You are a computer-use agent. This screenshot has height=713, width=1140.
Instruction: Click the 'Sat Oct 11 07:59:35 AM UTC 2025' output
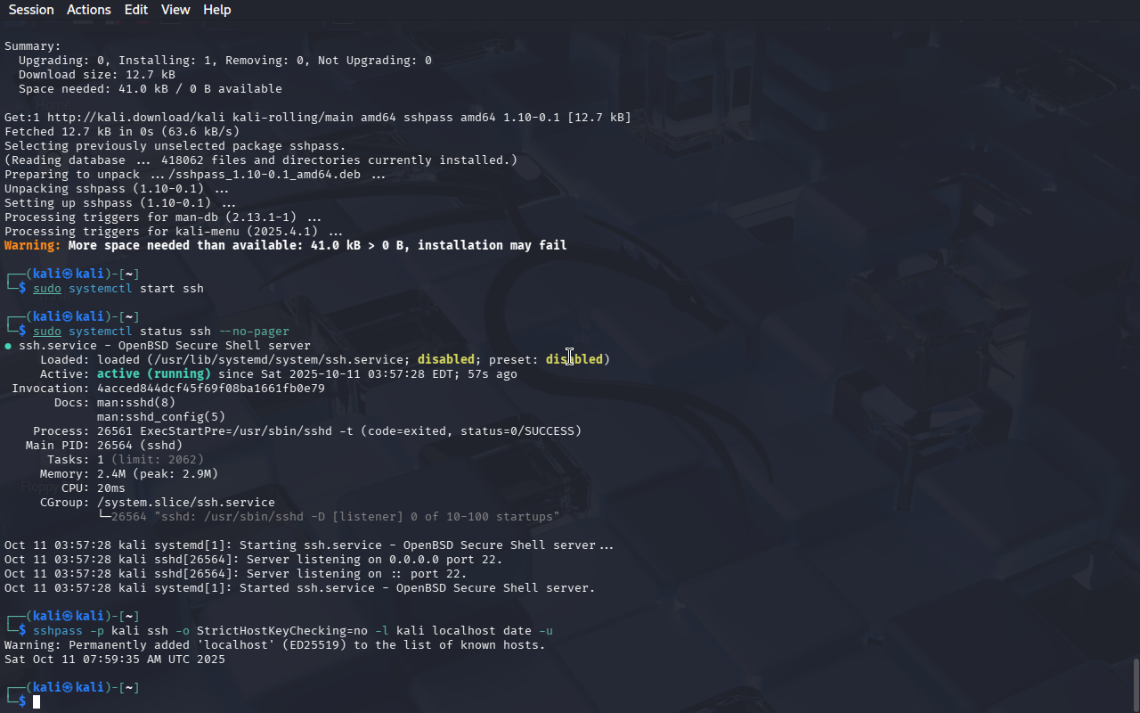[115, 660]
